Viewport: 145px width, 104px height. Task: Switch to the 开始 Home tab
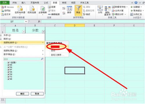[x=14, y=3]
